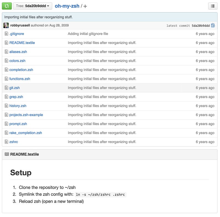Click the file icon beside colors.zsh
This screenshot has width=220, height=217.
(6, 61)
